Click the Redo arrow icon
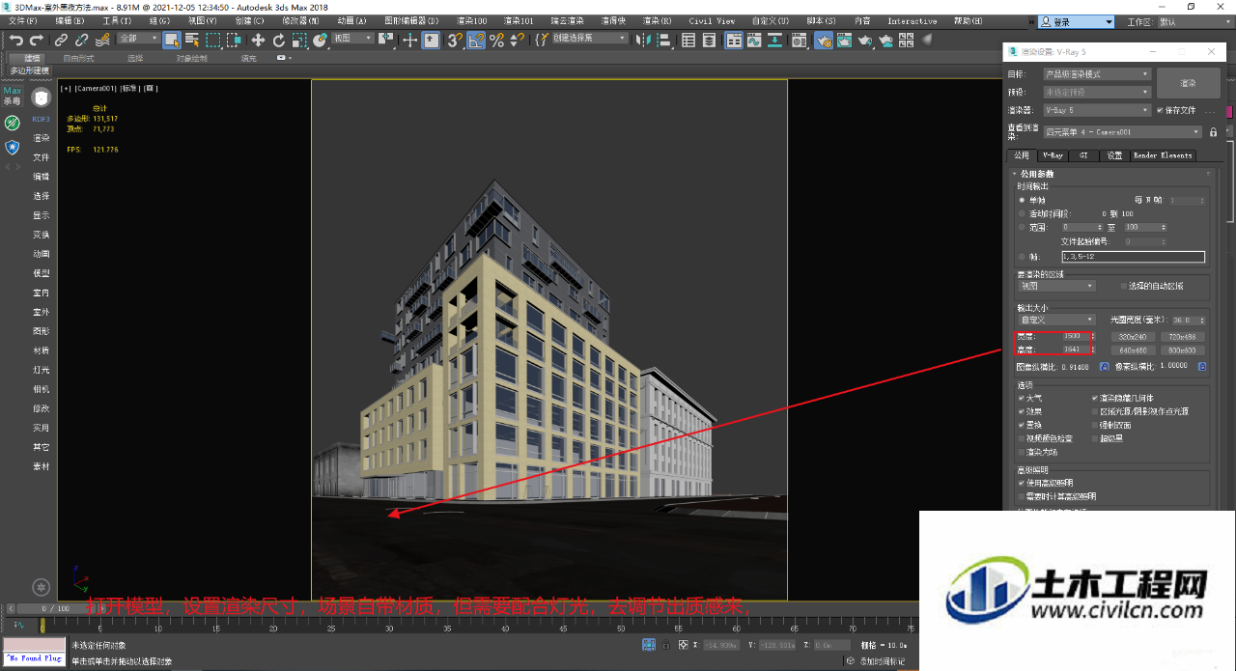This screenshot has height=671, width=1236. (x=37, y=40)
